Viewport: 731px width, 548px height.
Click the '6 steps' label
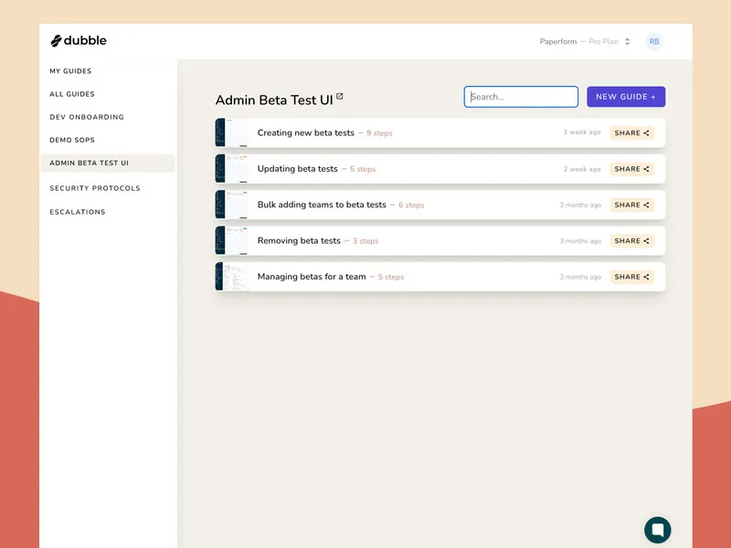(x=411, y=205)
